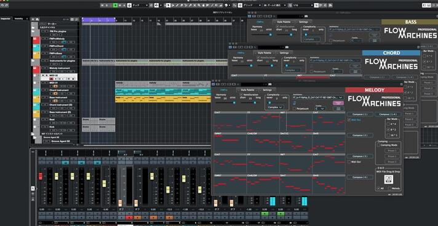Click Compose ( 1-4 ) in Melody plugin
Viewport: 438px width, 226px height.
point(388,114)
